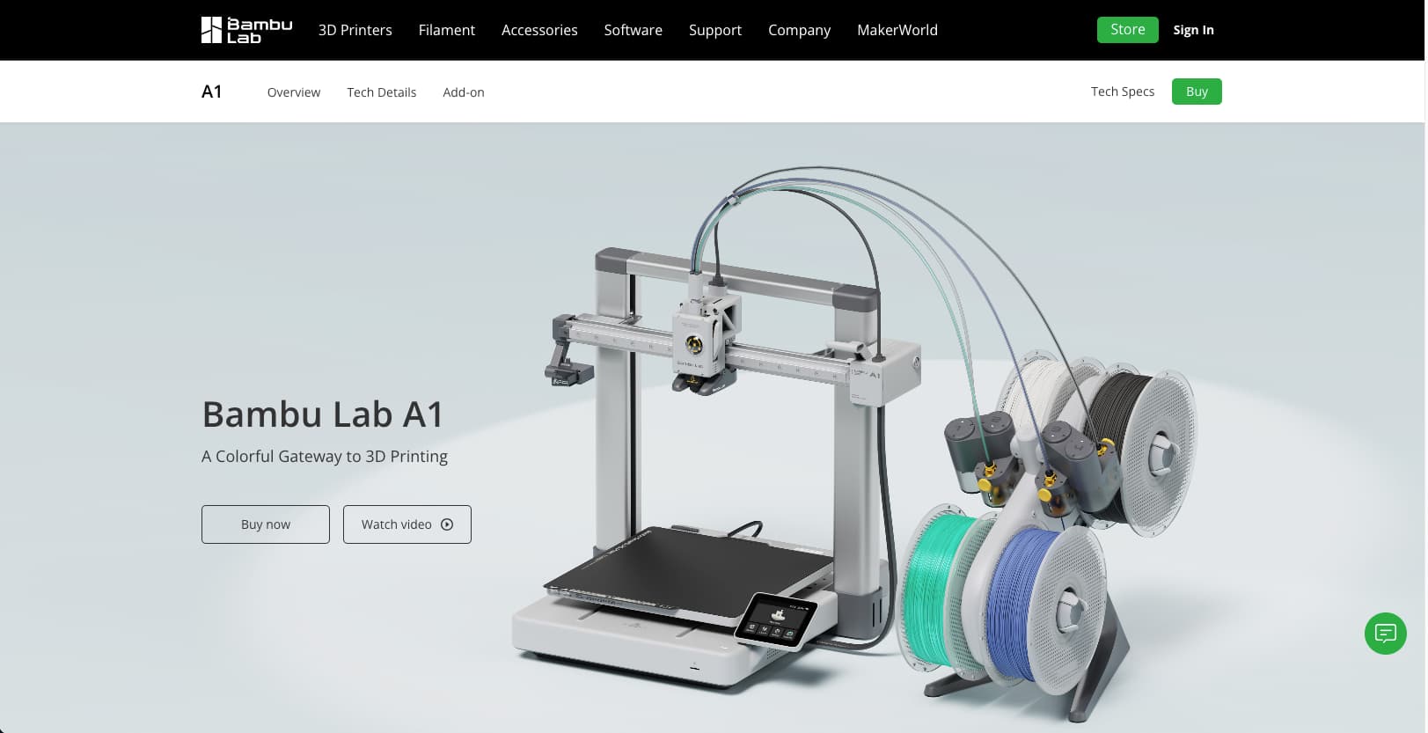Select the A1 product title
Image resolution: width=1428 pixels, height=733 pixels.
[212, 92]
